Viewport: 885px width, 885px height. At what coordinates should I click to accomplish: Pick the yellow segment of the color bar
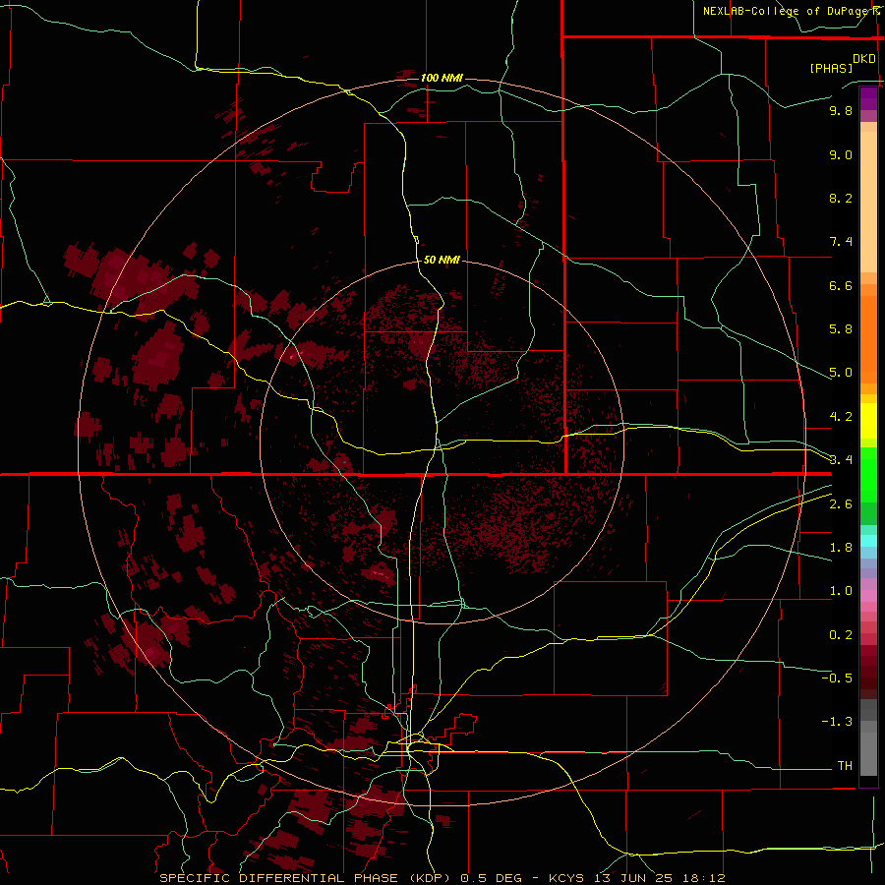point(868,421)
